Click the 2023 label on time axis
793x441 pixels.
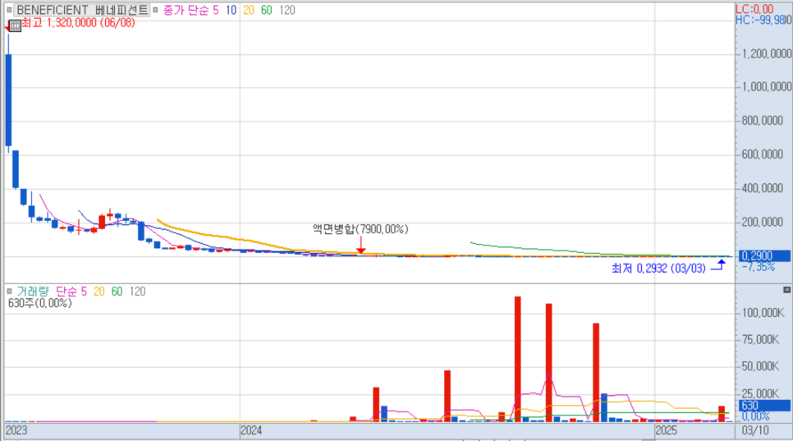pyautogui.click(x=16, y=430)
